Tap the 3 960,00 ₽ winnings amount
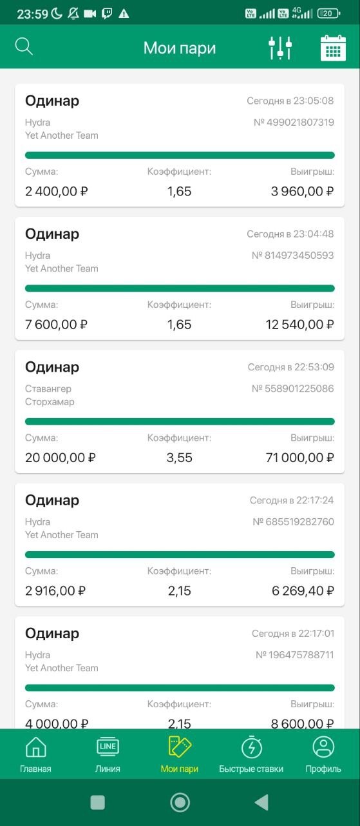 click(x=303, y=192)
